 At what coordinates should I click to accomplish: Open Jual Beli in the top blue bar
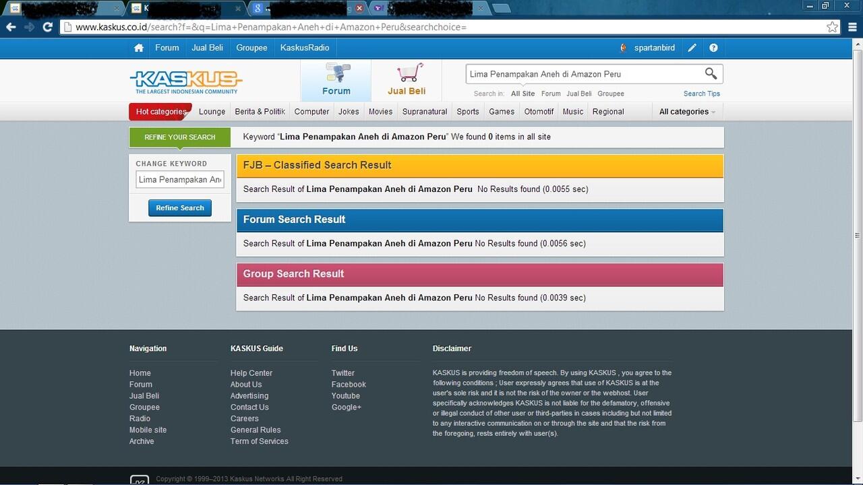click(208, 48)
